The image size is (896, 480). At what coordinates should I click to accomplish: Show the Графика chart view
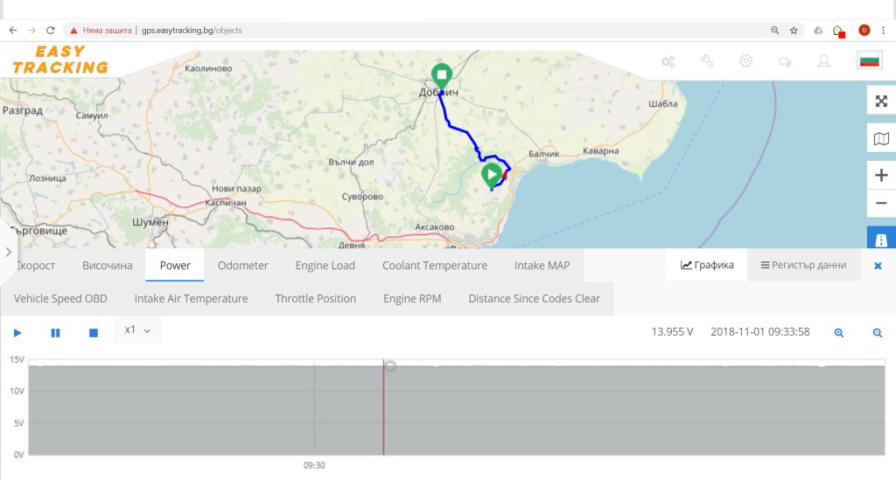click(x=707, y=265)
